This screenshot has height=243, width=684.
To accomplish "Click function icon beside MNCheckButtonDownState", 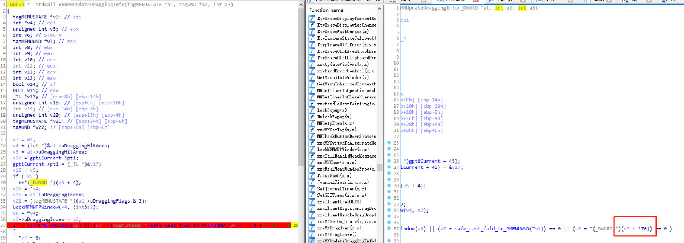I will (x=312, y=136).
